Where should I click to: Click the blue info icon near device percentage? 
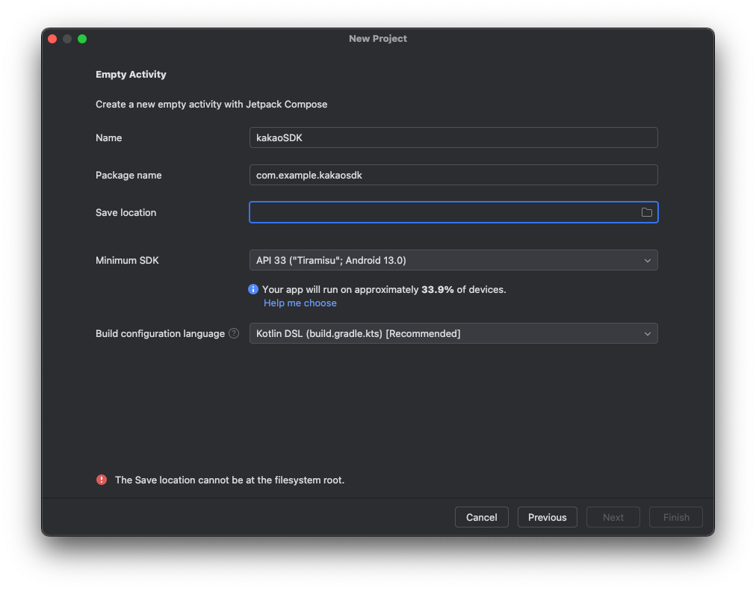coord(253,289)
